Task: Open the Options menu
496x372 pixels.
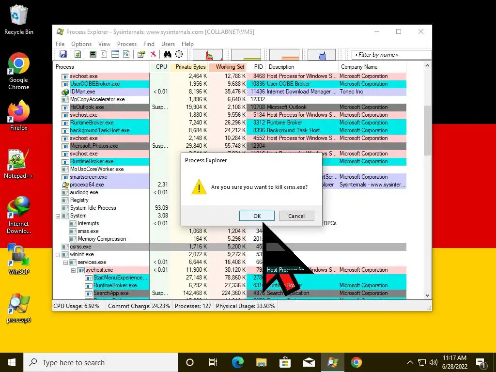Action: tap(81, 44)
